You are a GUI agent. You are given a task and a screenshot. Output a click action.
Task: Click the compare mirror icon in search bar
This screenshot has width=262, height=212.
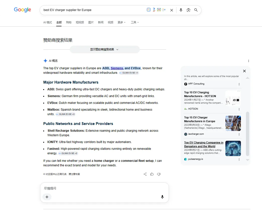[x=159, y=10]
